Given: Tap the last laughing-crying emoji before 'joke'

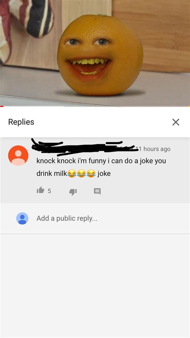Looking at the screenshot, I should click(x=91, y=174).
